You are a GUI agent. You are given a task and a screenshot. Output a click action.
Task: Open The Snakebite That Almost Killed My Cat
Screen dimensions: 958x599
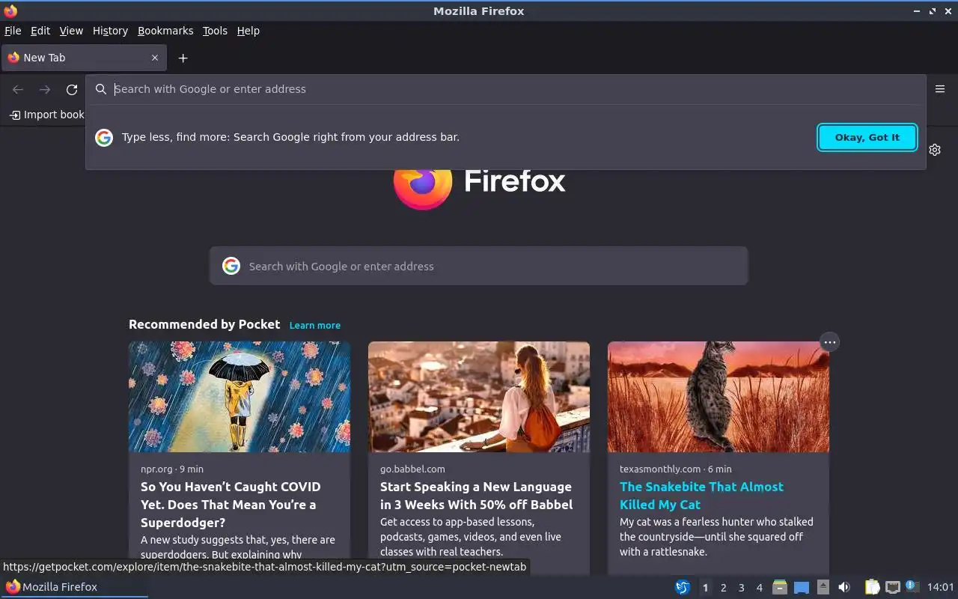tap(701, 496)
